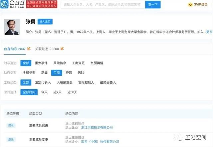The height and width of the screenshot is (147, 213).
Task: Filter by 大股东变更
Action: click(64, 82)
